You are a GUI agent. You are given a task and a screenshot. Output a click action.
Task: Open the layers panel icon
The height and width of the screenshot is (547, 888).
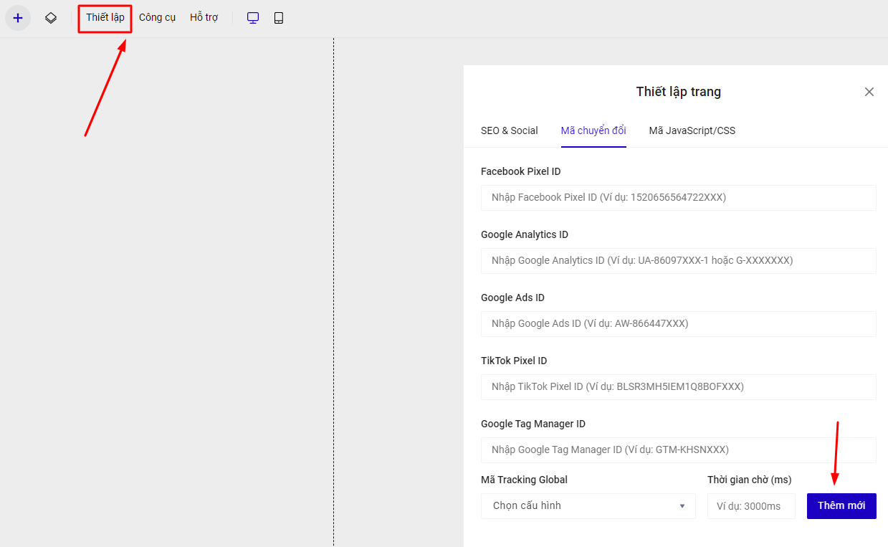pos(51,18)
